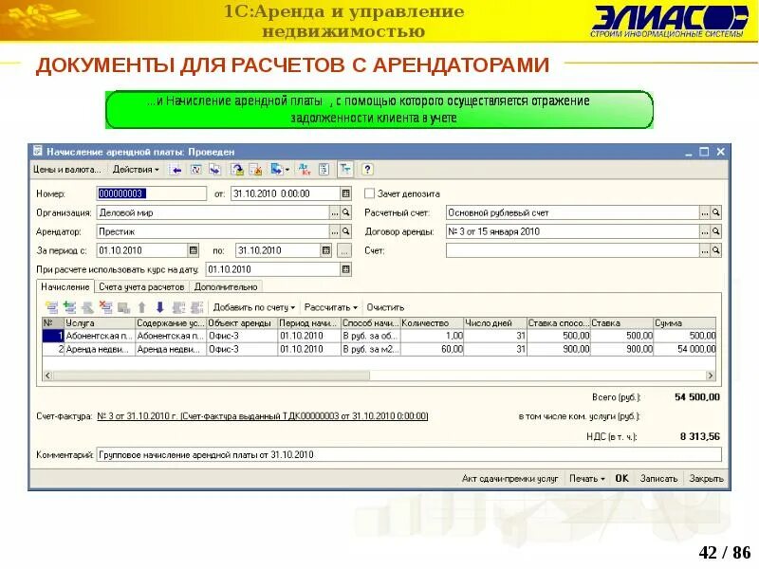Click the period selection ellipsis button
Viewport: 759px width, 569px height.
344,250
